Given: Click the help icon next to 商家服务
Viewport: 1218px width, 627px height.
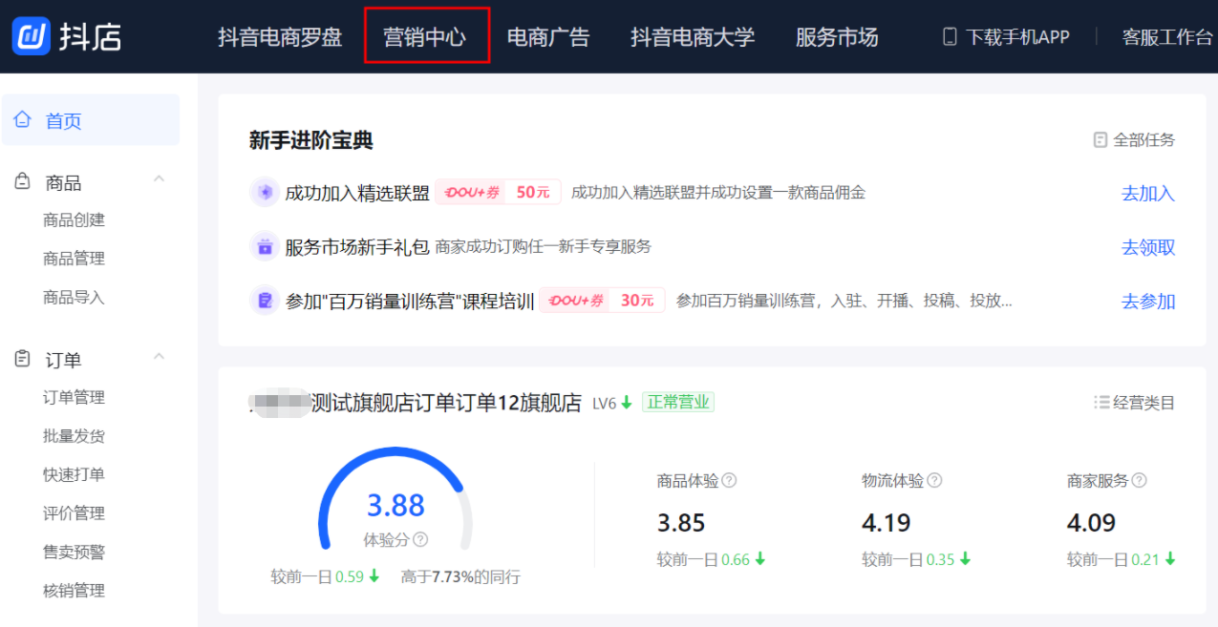Looking at the screenshot, I should [1139, 481].
